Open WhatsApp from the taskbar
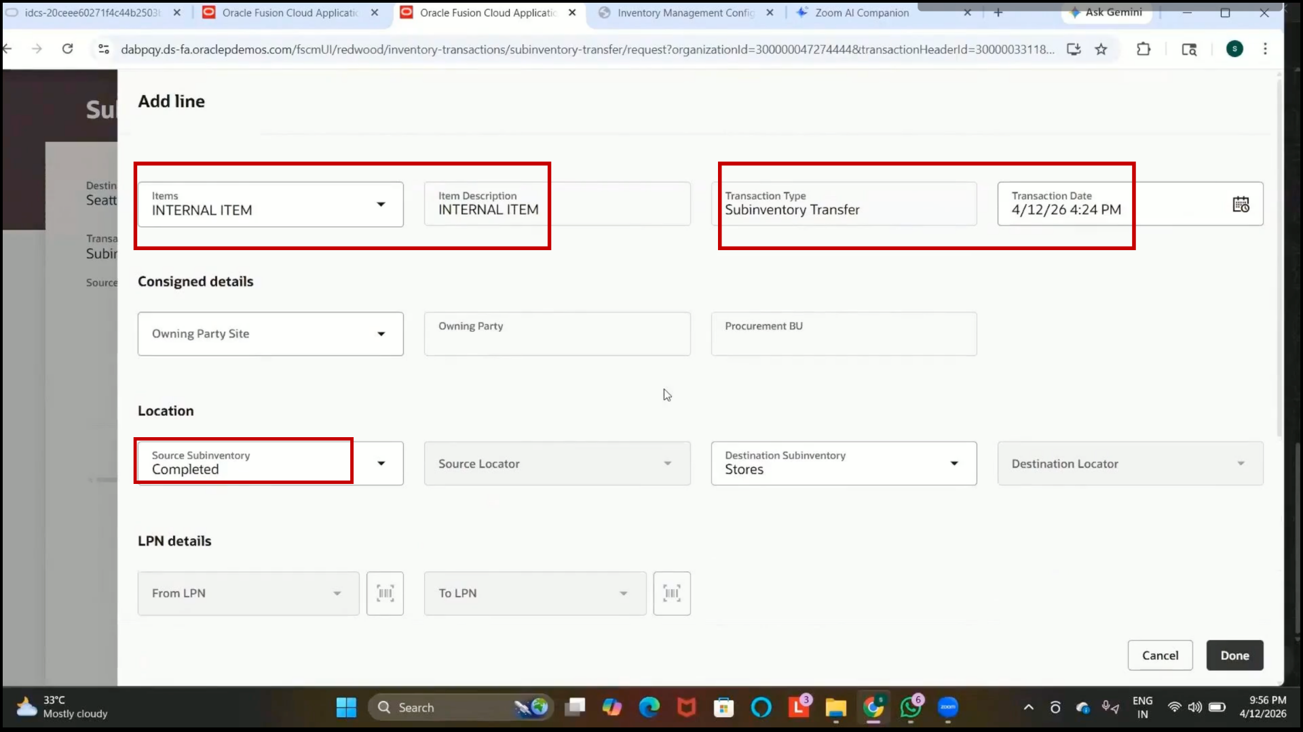 coord(911,708)
